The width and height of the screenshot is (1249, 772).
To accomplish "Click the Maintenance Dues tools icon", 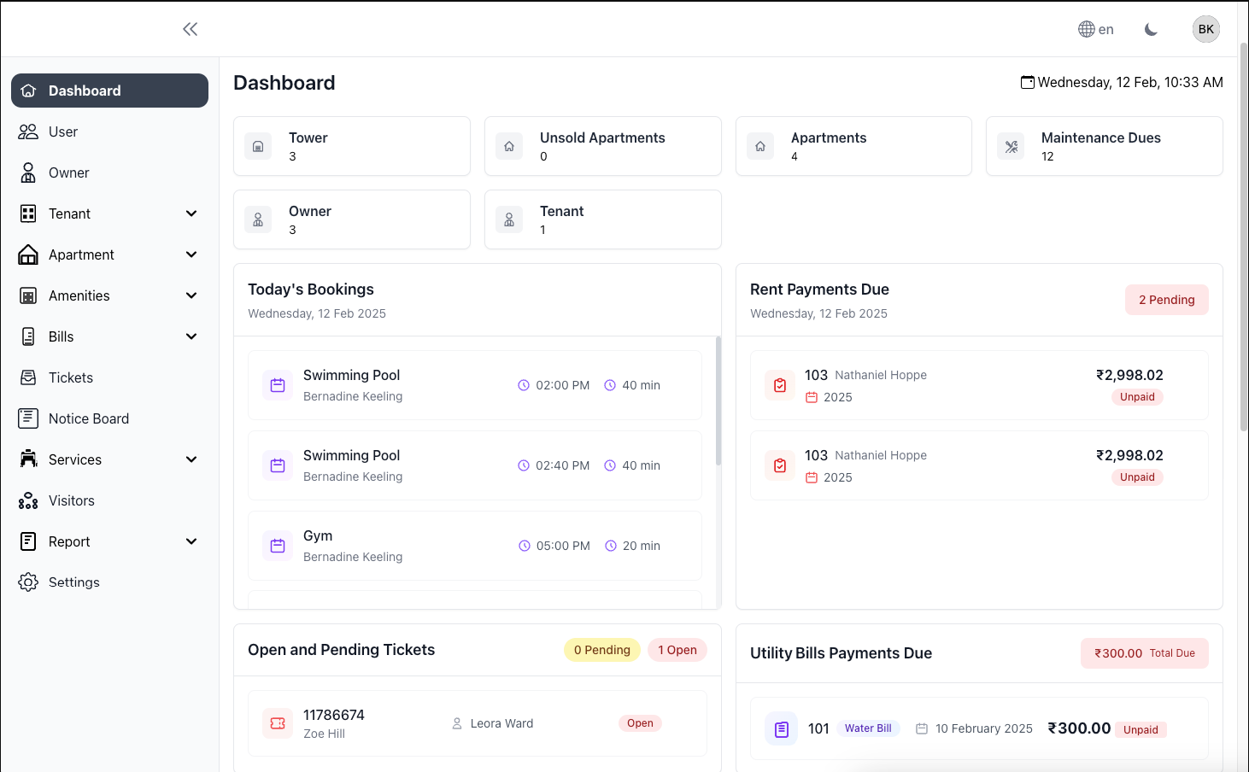I will 1012,146.
